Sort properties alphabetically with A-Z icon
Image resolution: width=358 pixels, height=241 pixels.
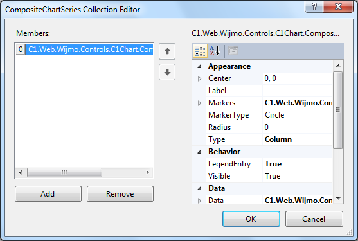[215, 51]
